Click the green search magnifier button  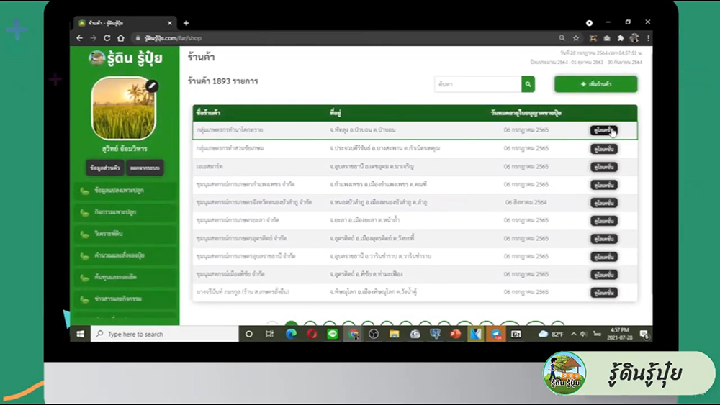coord(528,85)
